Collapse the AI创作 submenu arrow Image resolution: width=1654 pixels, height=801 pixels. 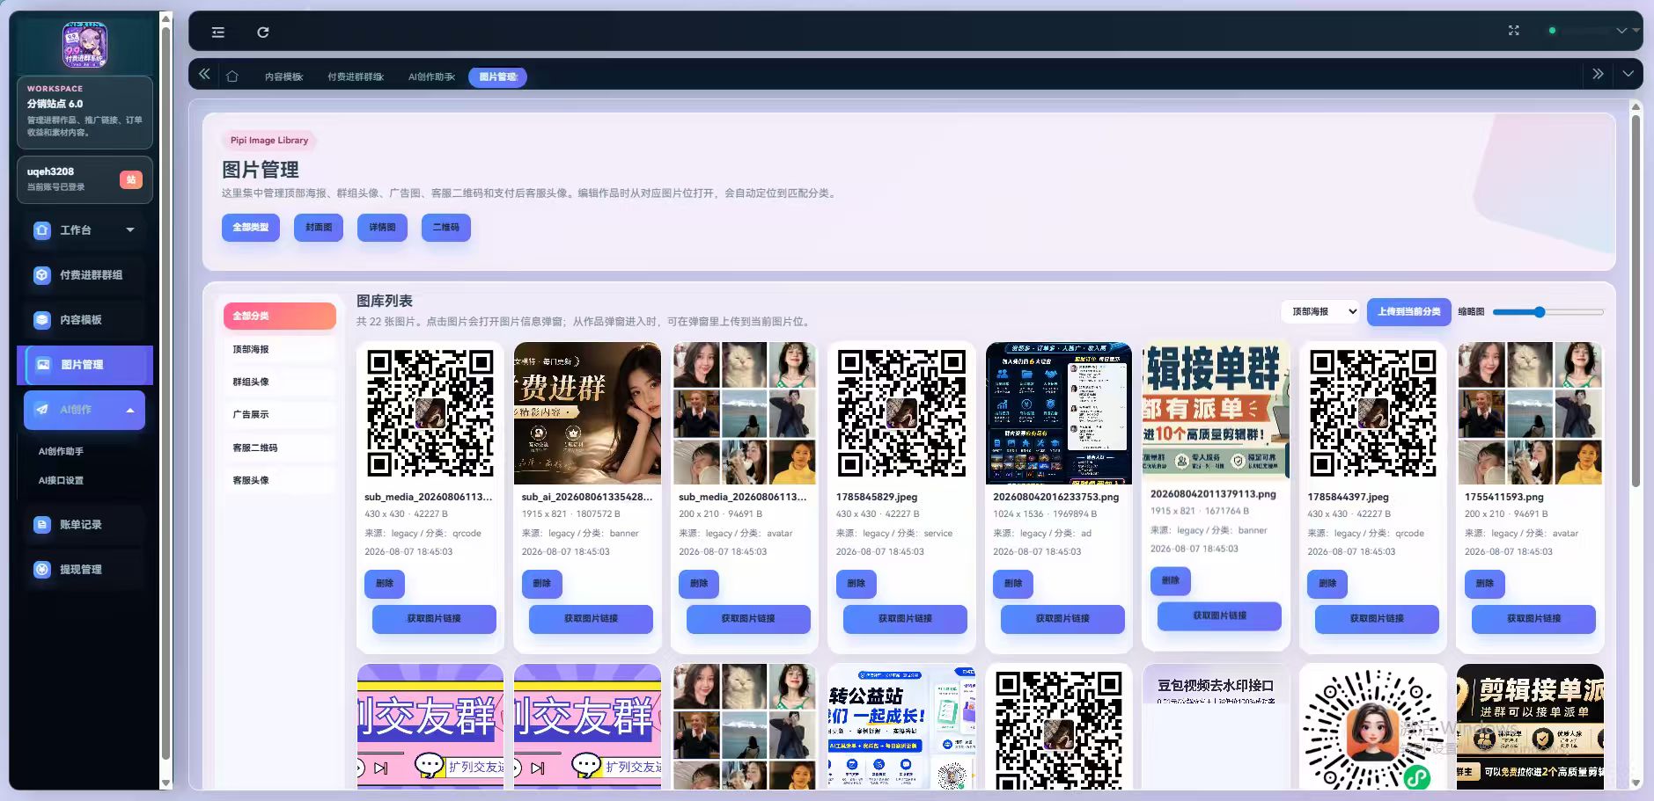(x=130, y=411)
